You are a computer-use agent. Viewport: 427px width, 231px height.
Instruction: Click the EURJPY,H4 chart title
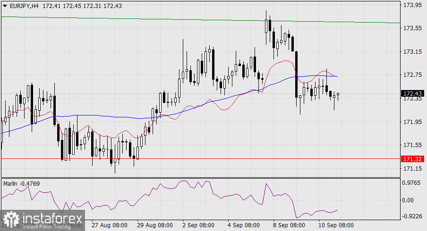point(24,6)
